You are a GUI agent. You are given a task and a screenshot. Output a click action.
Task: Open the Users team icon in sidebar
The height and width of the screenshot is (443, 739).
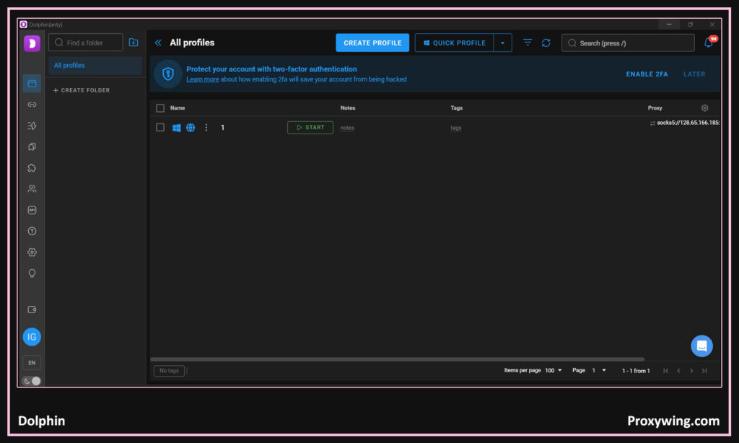pos(32,189)
